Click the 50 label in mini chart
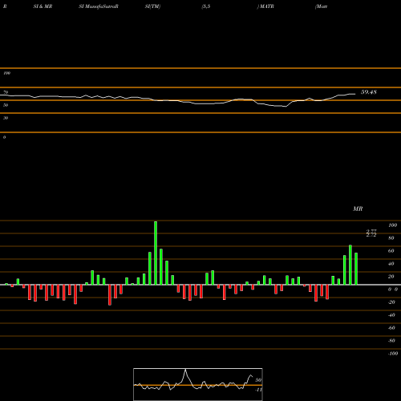Image resolution: width=401 pixels, height=401 pixels. tap(258, 380)
